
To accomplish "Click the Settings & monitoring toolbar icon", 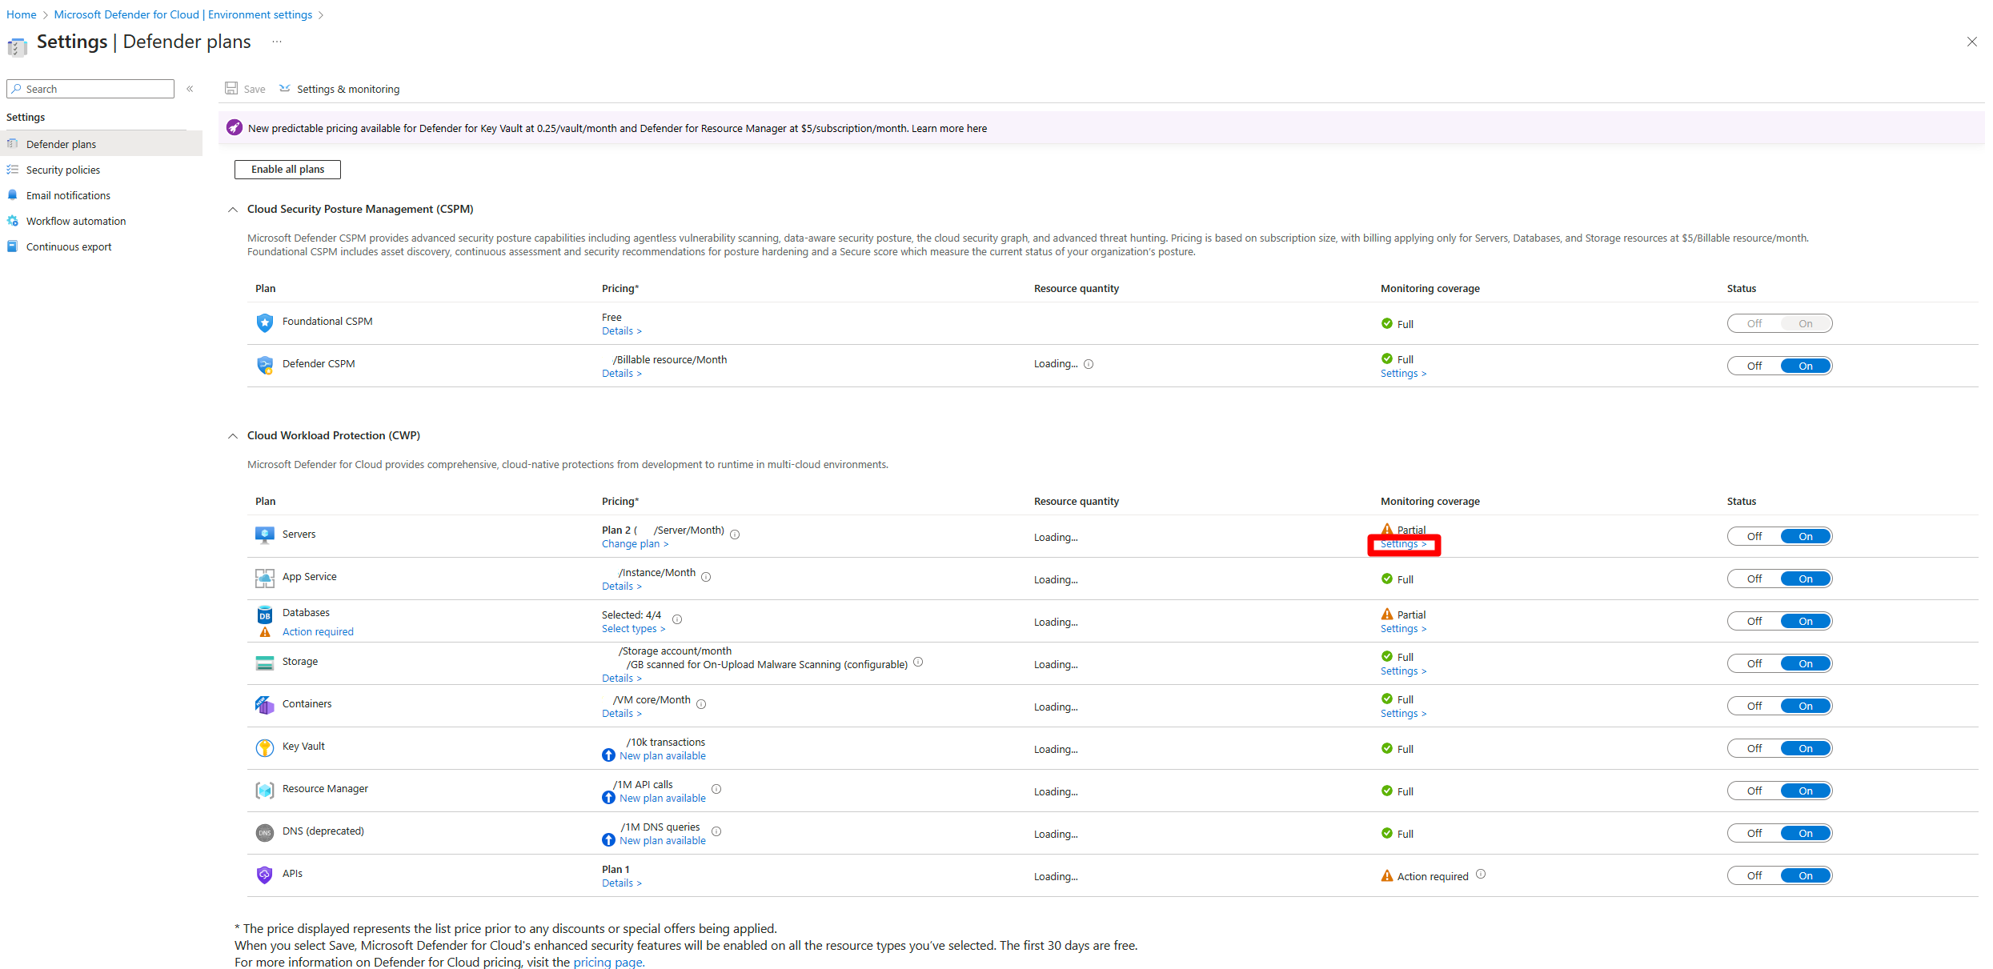I will (x=284, y=88).
